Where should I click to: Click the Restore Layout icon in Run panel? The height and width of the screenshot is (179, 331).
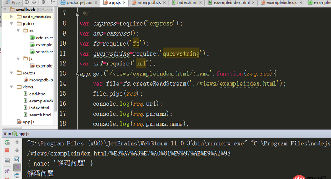(x=7, y=161)
